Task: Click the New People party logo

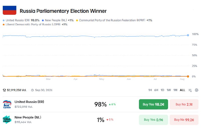Action: click(7, 120)
